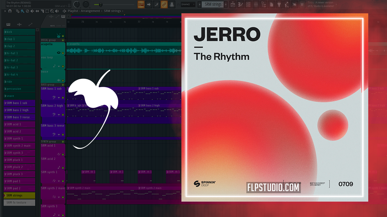Switch to NOTE view tab

[x=53, y=26]
